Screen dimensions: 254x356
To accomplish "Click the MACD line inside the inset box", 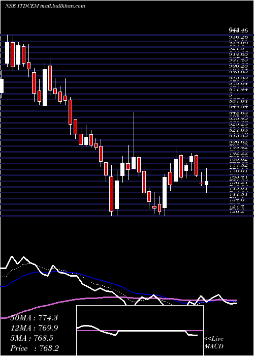I will (137, 331).
